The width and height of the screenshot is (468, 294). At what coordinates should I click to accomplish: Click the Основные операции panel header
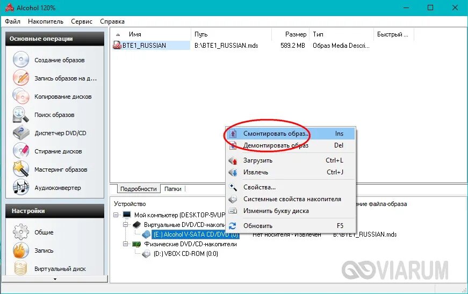click(55, 39)
